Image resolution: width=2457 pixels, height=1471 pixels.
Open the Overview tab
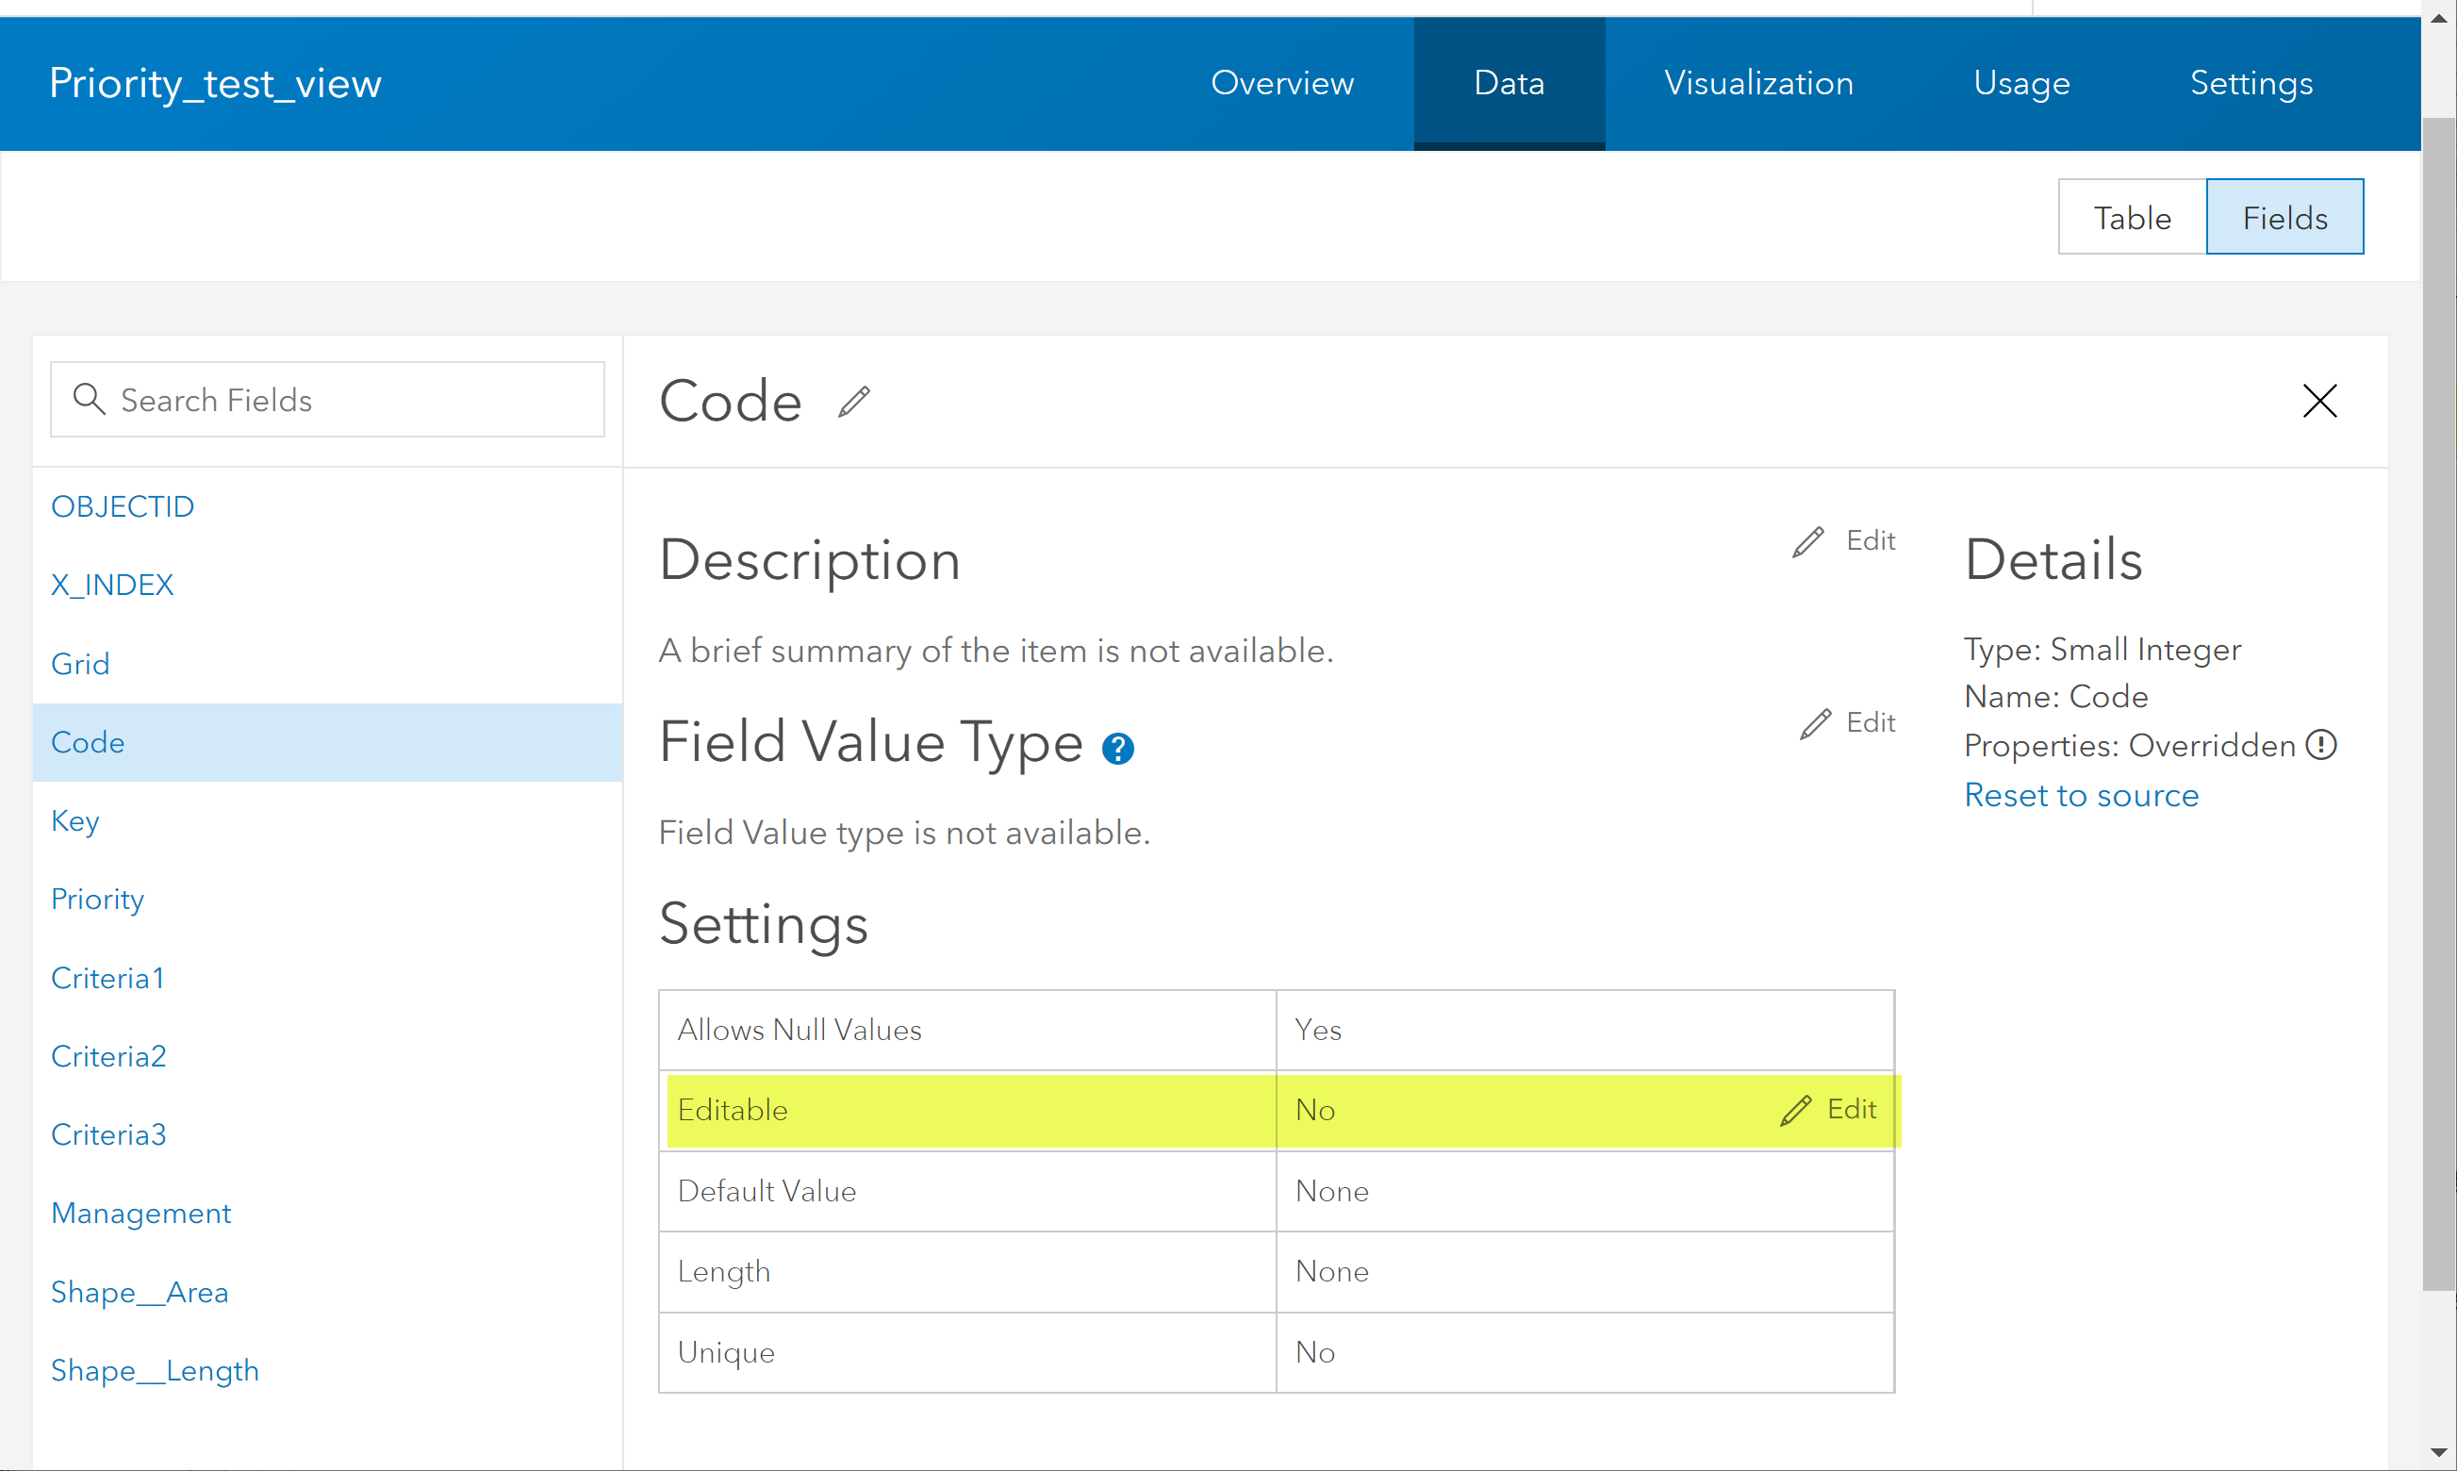click(x=1281, y=83)
